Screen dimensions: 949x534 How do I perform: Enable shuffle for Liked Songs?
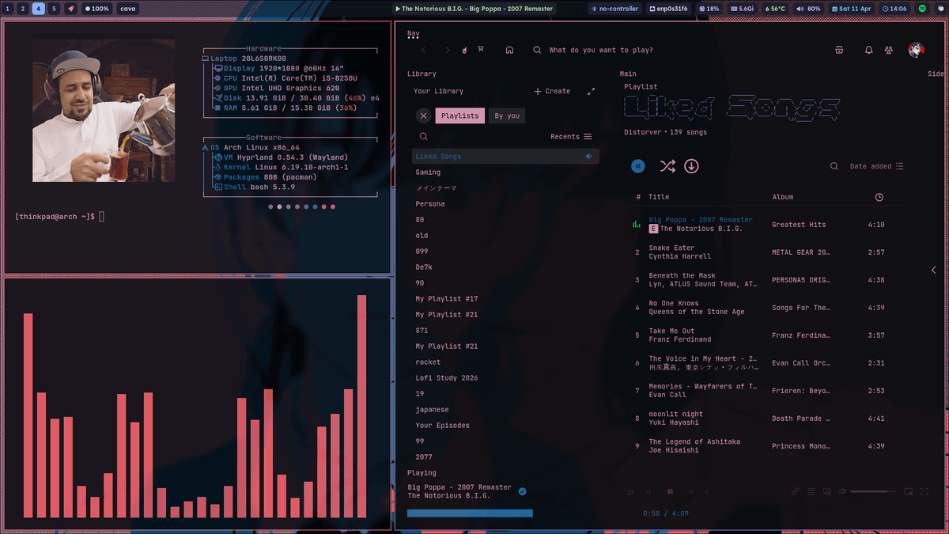667,166
